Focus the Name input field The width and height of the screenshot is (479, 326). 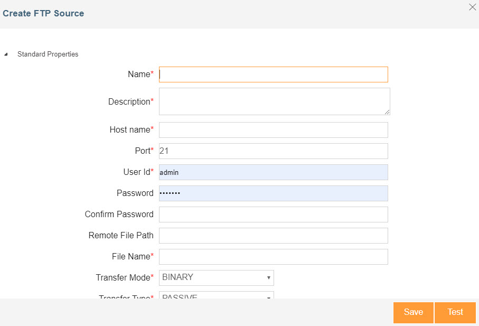pyautogui.click(x=273, y=74)
